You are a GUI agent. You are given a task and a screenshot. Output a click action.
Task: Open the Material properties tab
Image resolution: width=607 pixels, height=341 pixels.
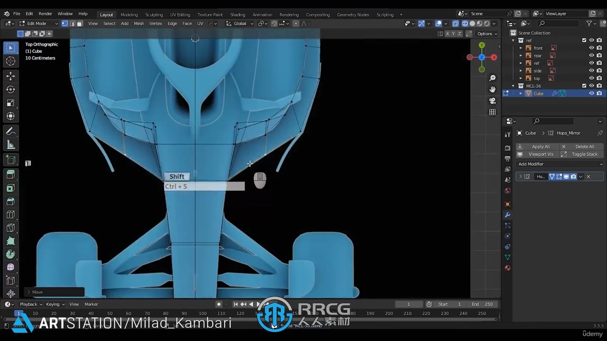(507, 268)
